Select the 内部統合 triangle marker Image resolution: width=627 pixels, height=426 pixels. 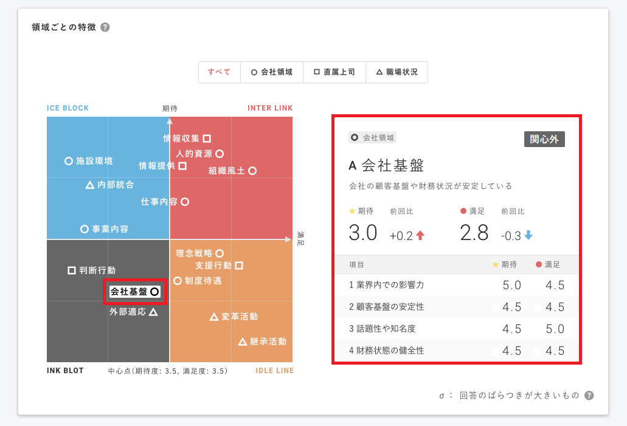tap(90, 185)
